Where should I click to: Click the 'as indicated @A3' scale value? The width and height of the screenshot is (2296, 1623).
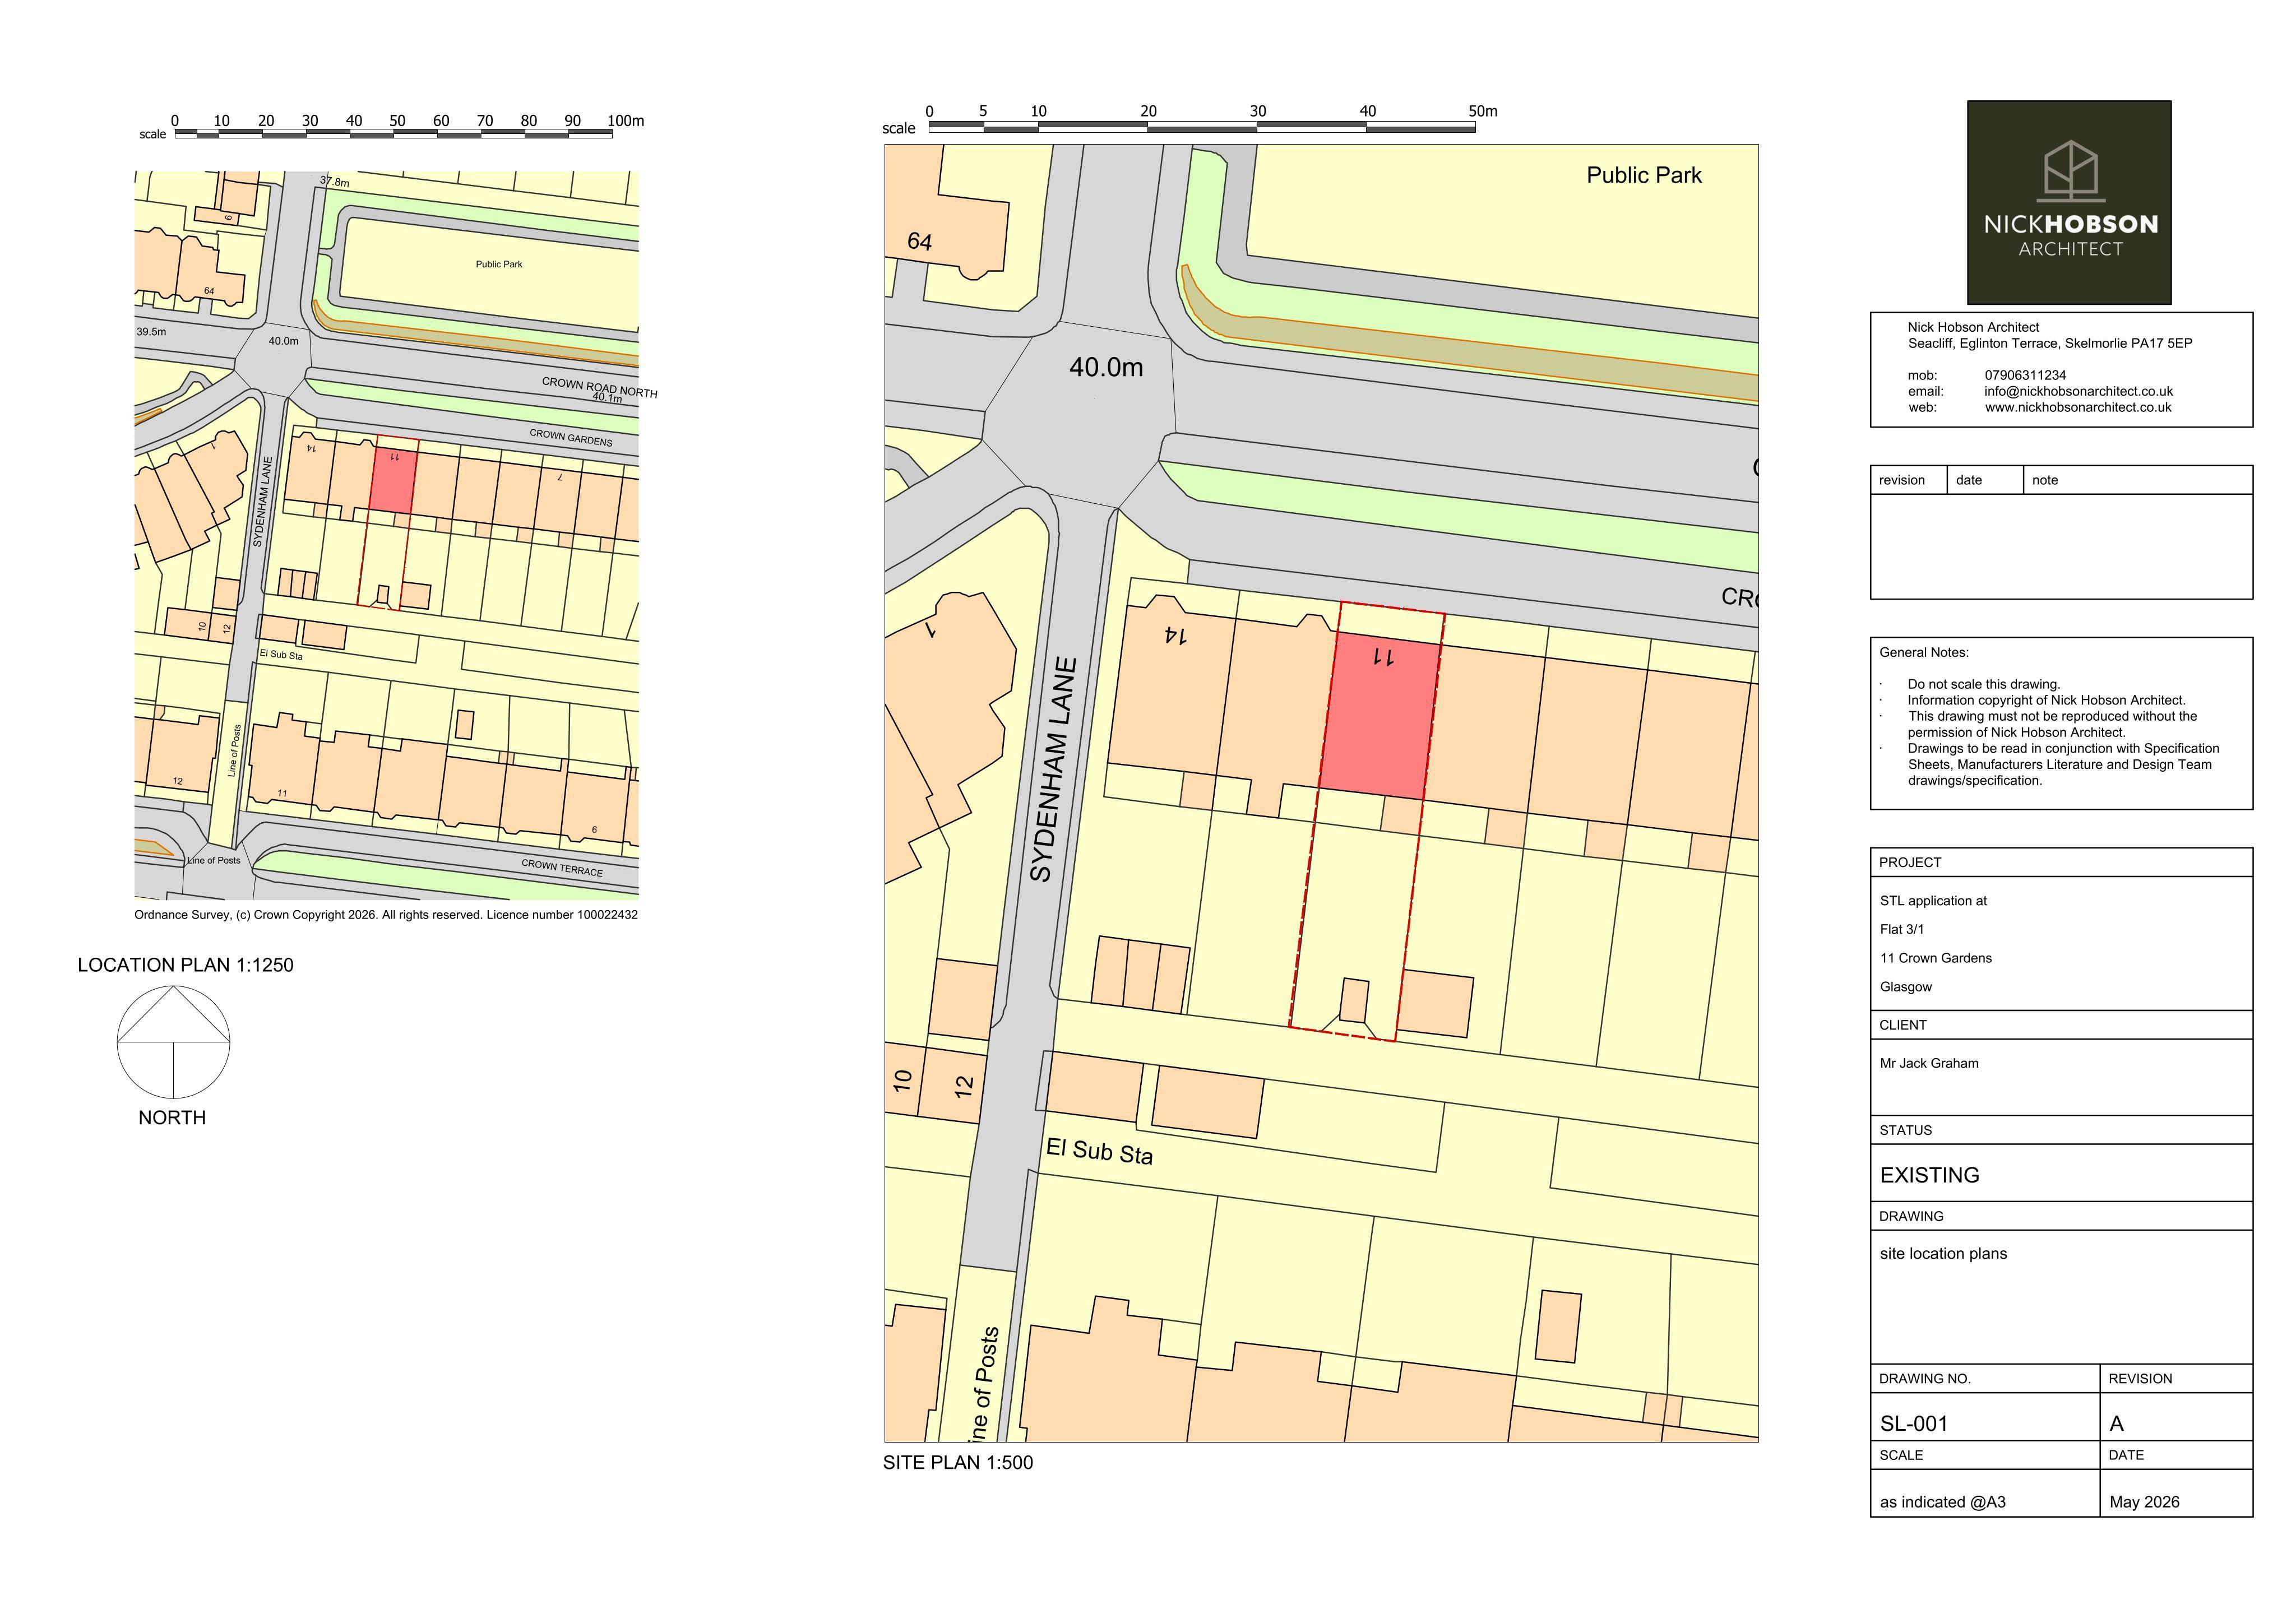[1942, 1502]
